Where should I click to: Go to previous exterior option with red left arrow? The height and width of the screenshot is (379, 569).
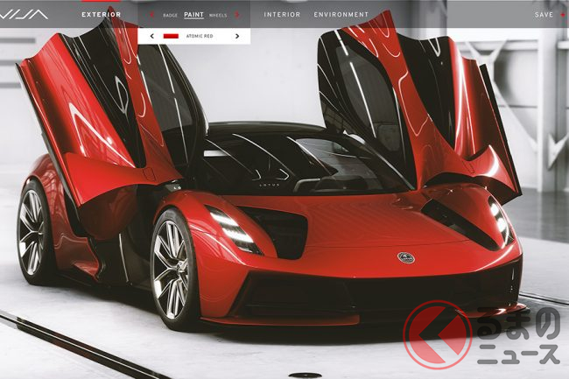[151, 15]
